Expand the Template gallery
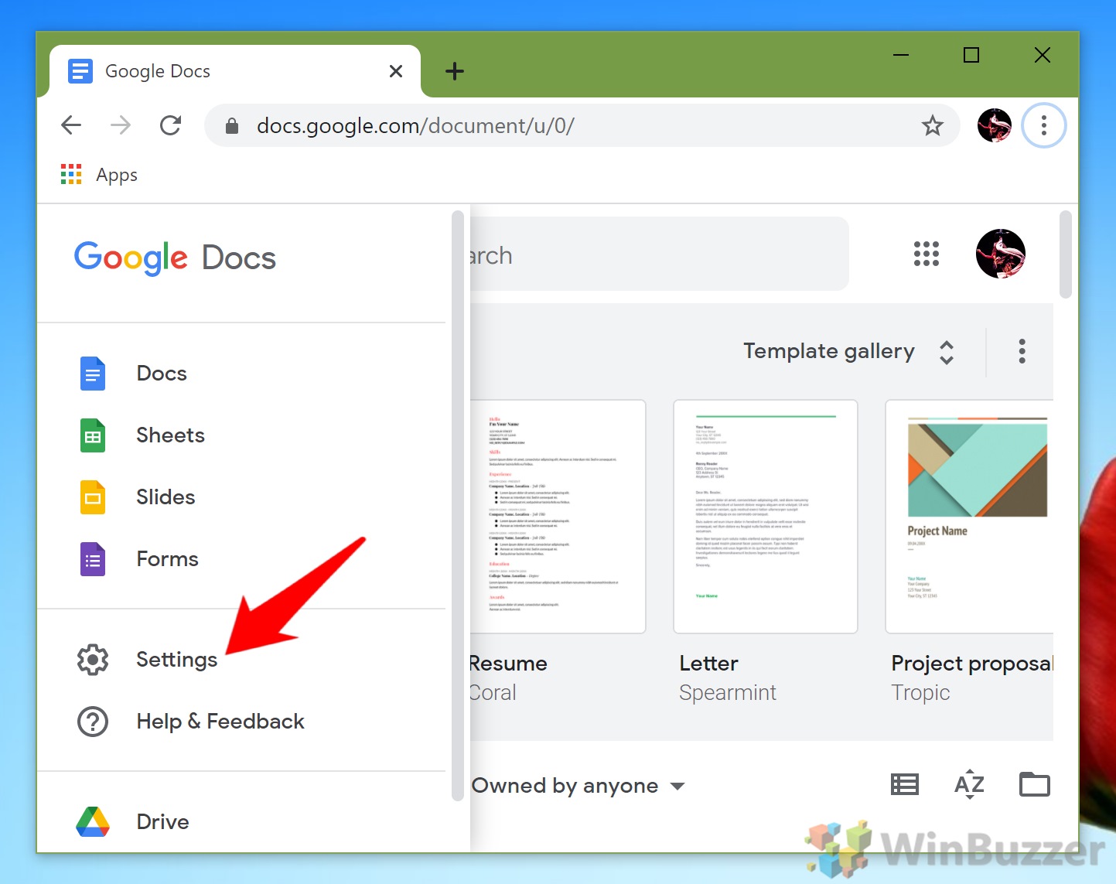 tap(849, 352)
